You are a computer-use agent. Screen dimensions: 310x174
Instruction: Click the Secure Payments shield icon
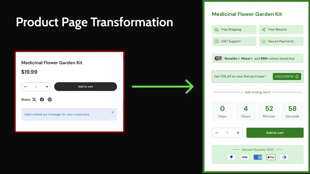click(x=263, y=41)
